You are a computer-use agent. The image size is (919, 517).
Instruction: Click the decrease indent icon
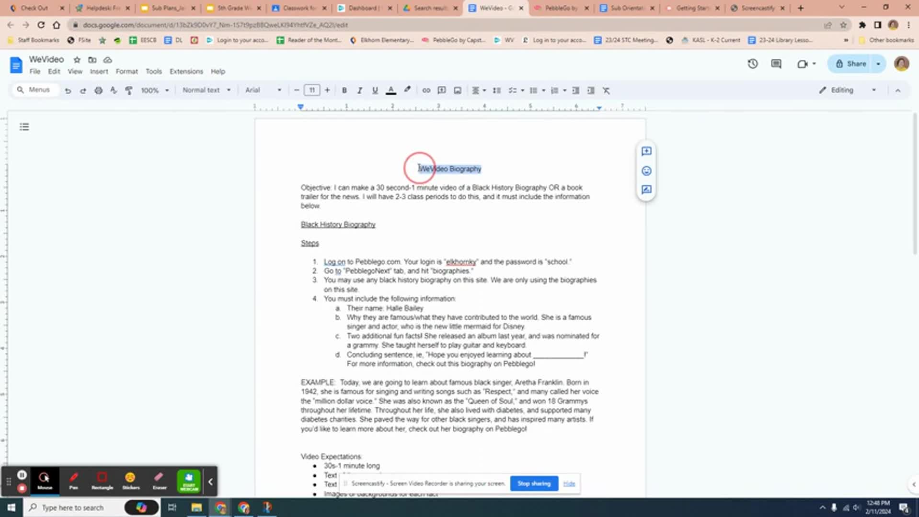576,90
